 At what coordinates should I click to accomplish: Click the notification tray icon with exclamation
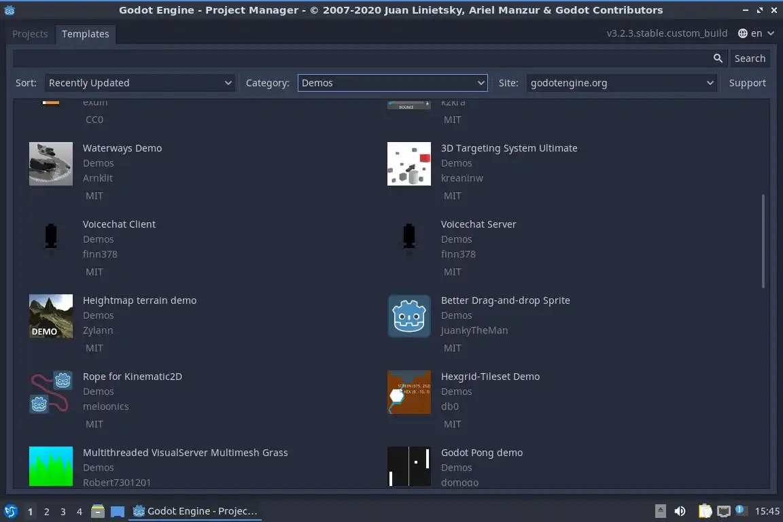(741, 510)
